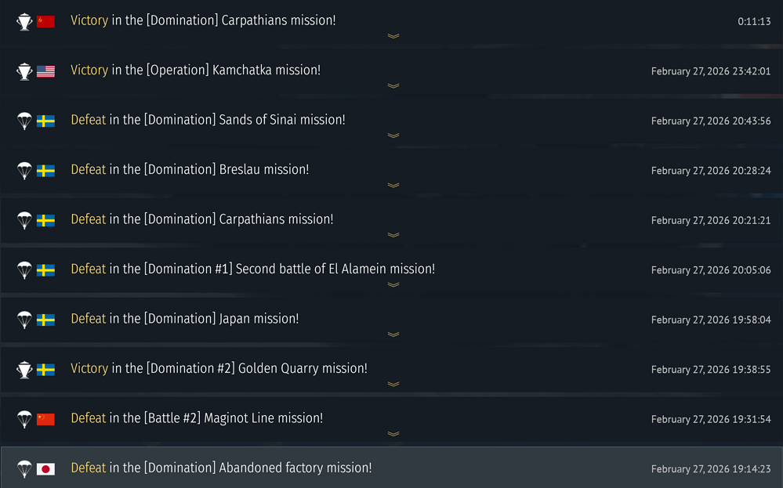Click the Japanese flag on Abandoned factory row

pyautogui.click(x=45, y=468)
